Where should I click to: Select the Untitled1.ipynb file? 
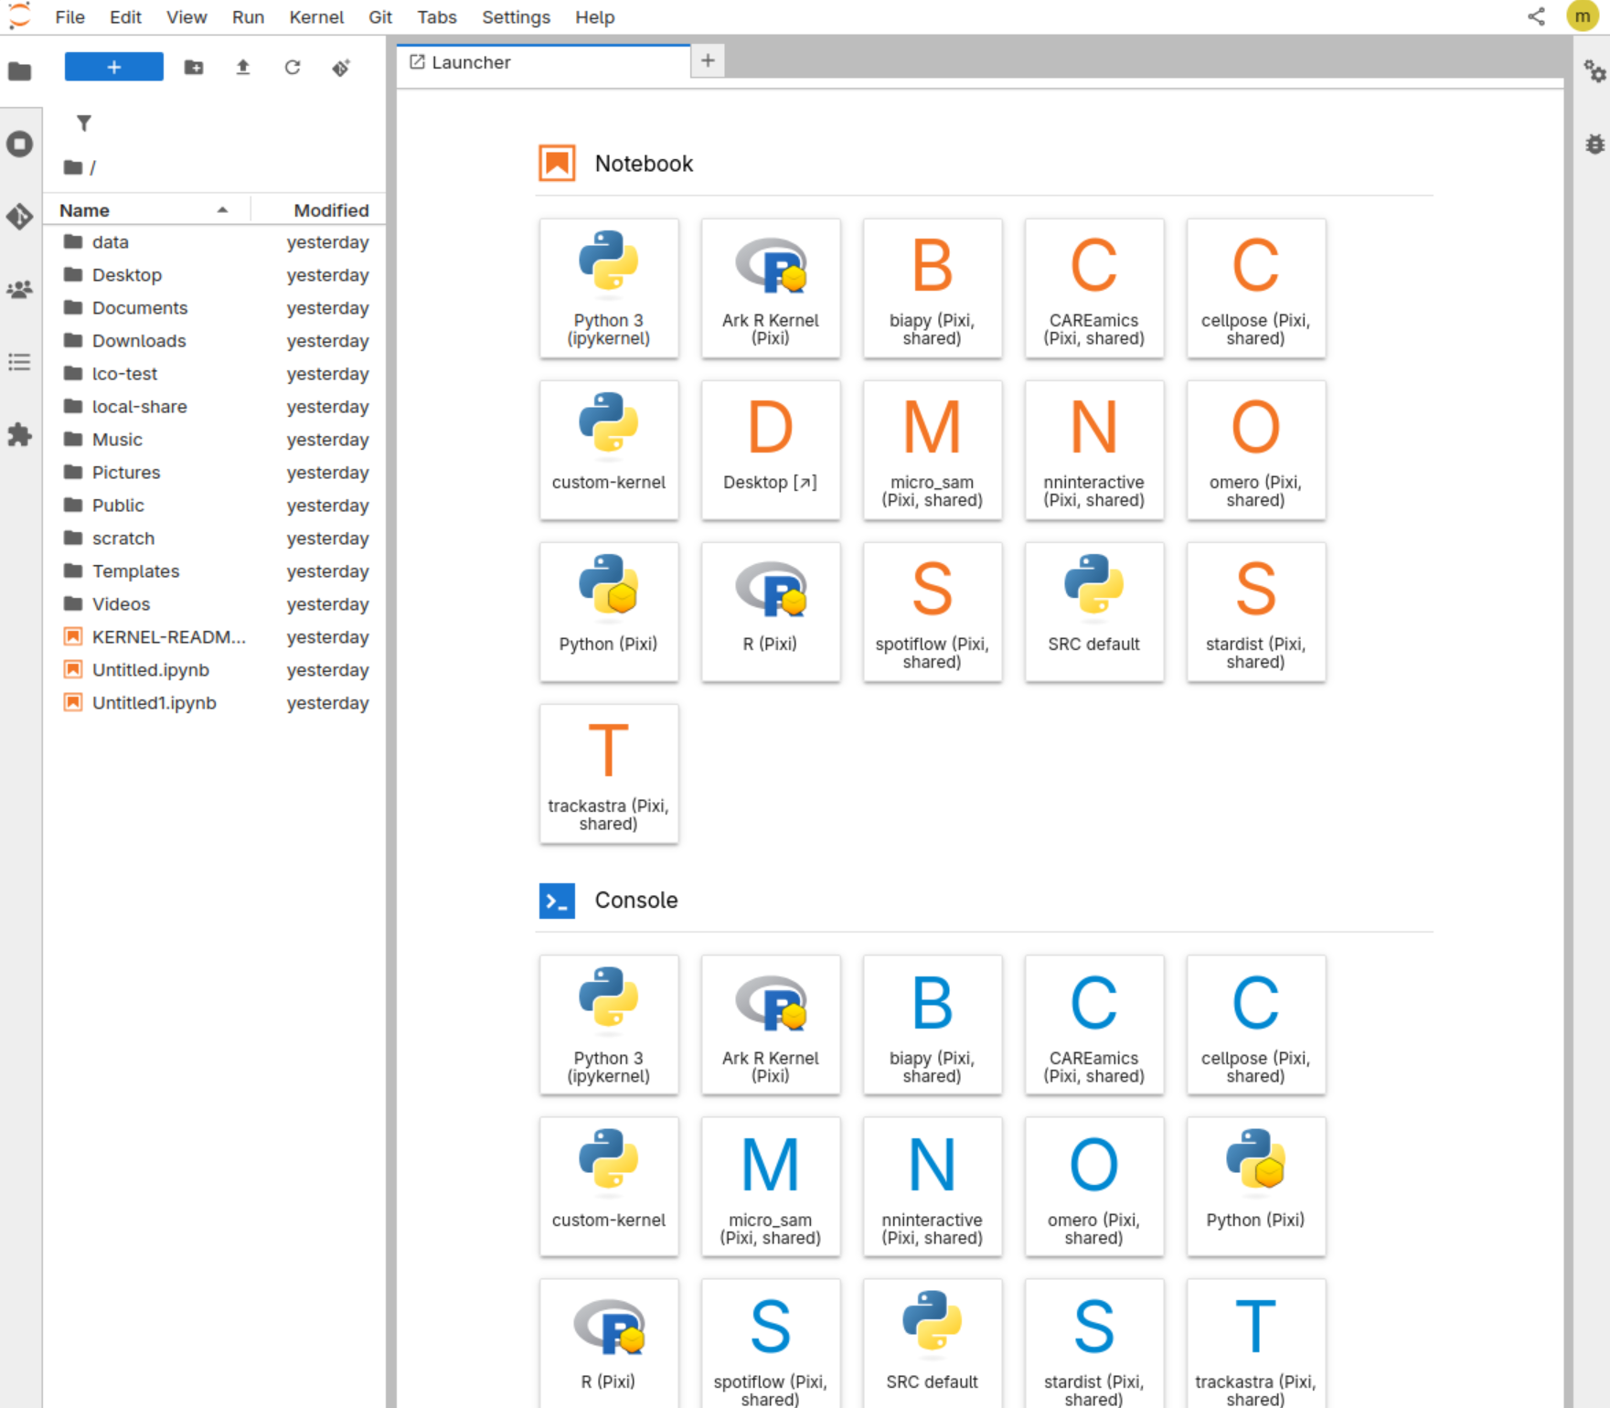click(x=216, y=703)
